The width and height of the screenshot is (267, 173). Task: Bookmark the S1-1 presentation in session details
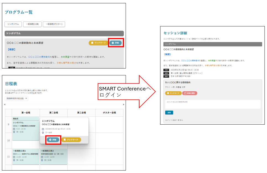tap(173, 93)
